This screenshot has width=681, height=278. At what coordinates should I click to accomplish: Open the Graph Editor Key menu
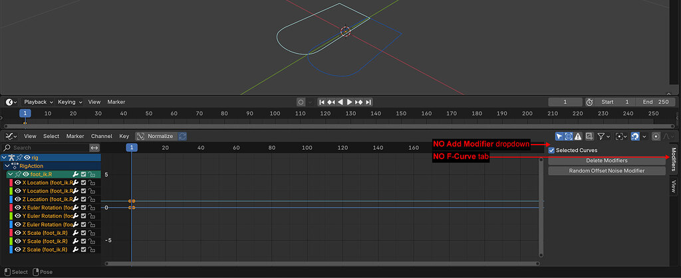tap(124, 136)
